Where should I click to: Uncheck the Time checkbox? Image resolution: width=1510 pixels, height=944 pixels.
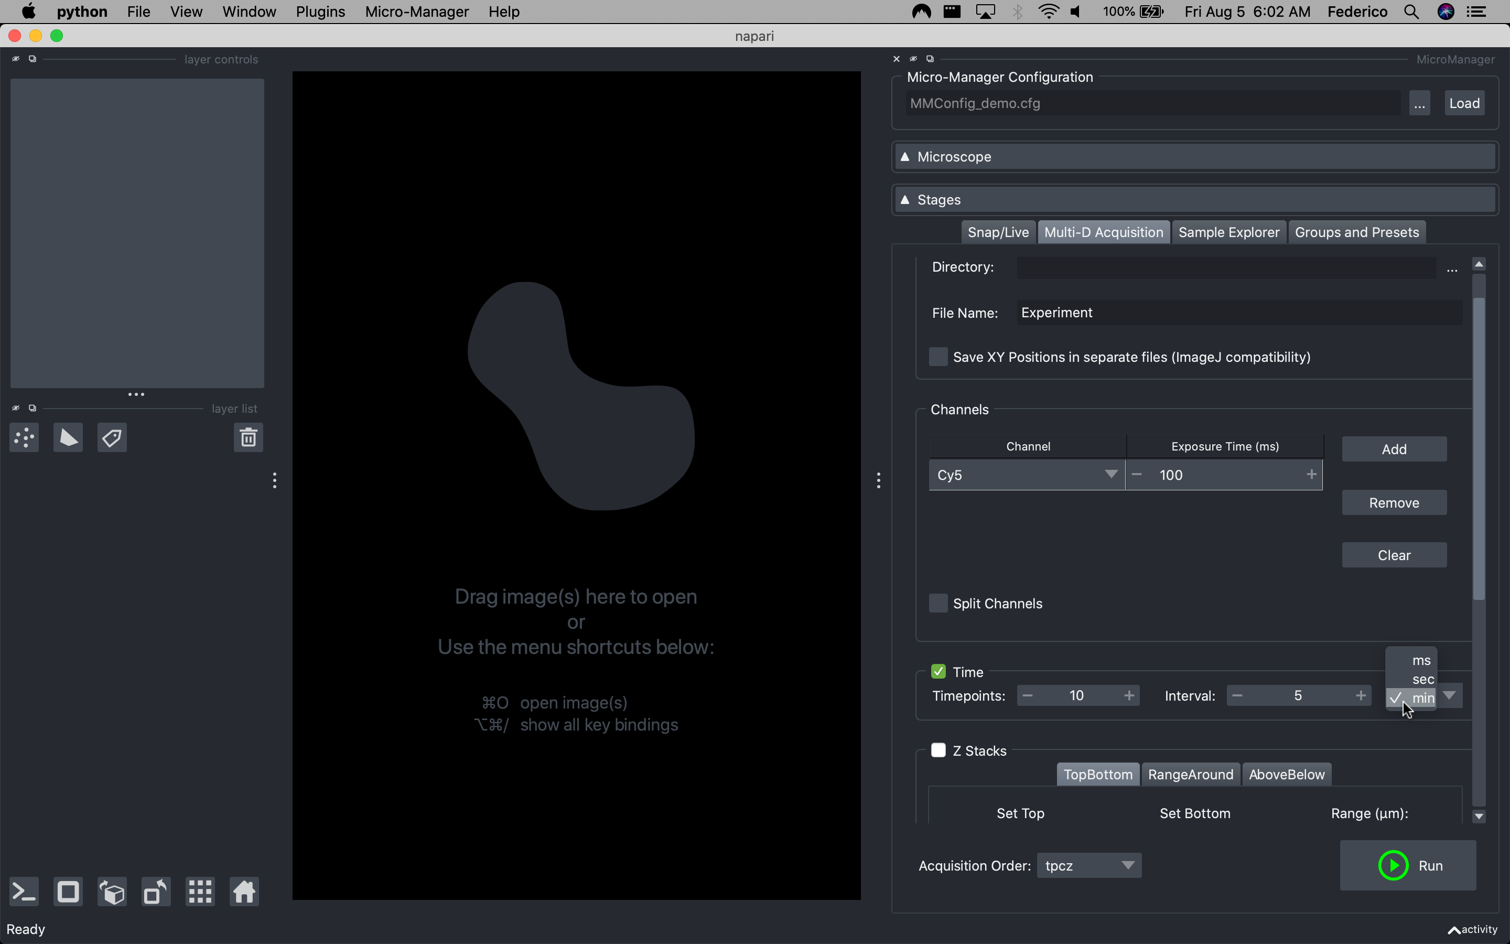pos(938,672)
